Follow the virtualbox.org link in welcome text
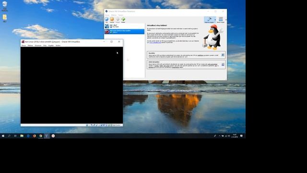 (x=155, y=43)
